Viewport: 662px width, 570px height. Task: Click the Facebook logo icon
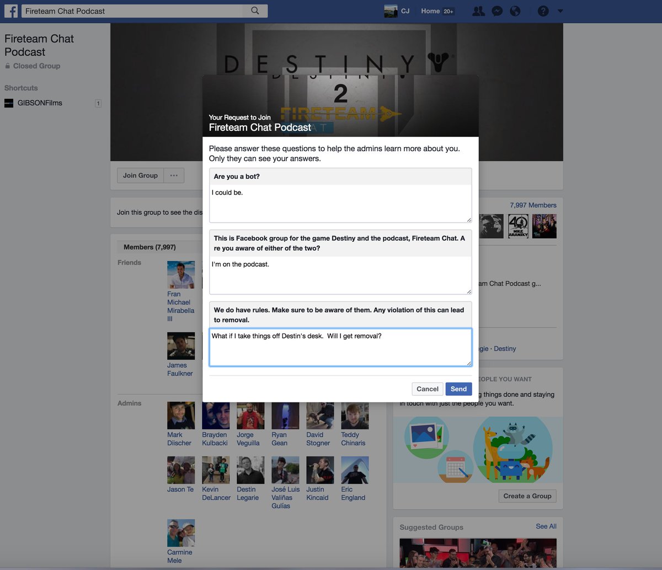pyautogui.click(x=11, y=11)
